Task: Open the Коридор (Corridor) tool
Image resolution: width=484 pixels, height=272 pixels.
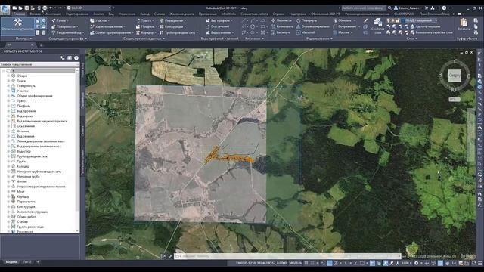Action: coord(145,32)
